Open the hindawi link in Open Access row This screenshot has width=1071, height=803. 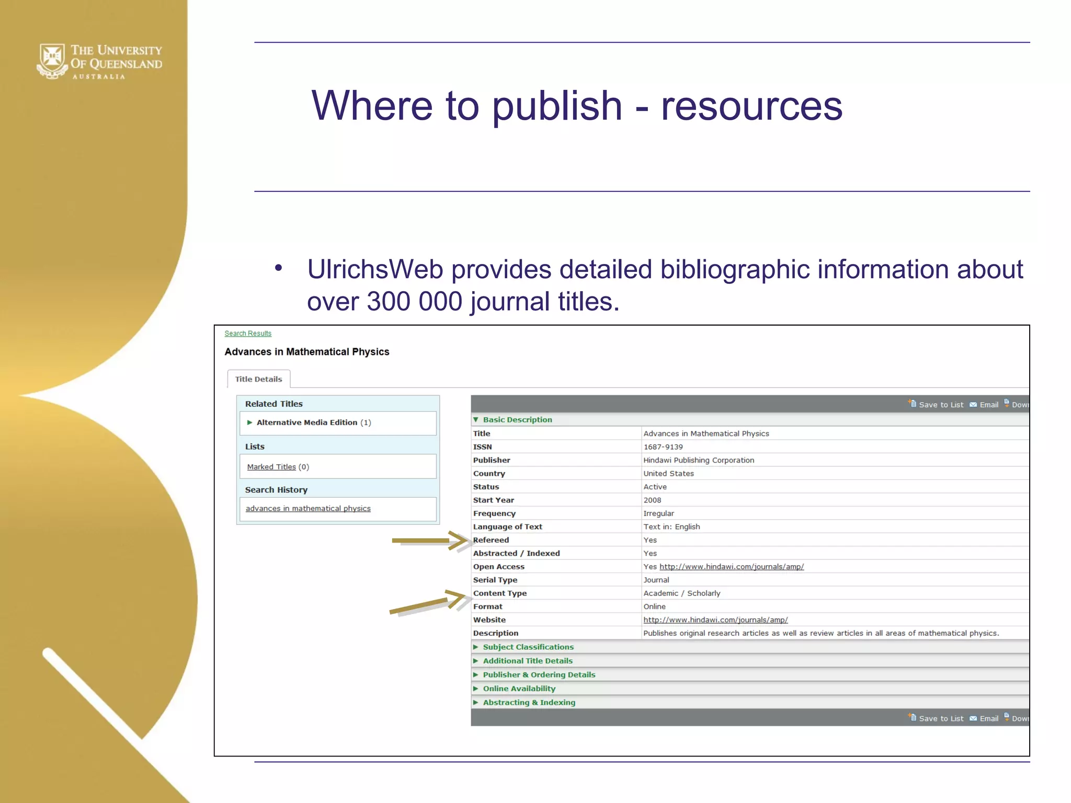tap(732, 567)
